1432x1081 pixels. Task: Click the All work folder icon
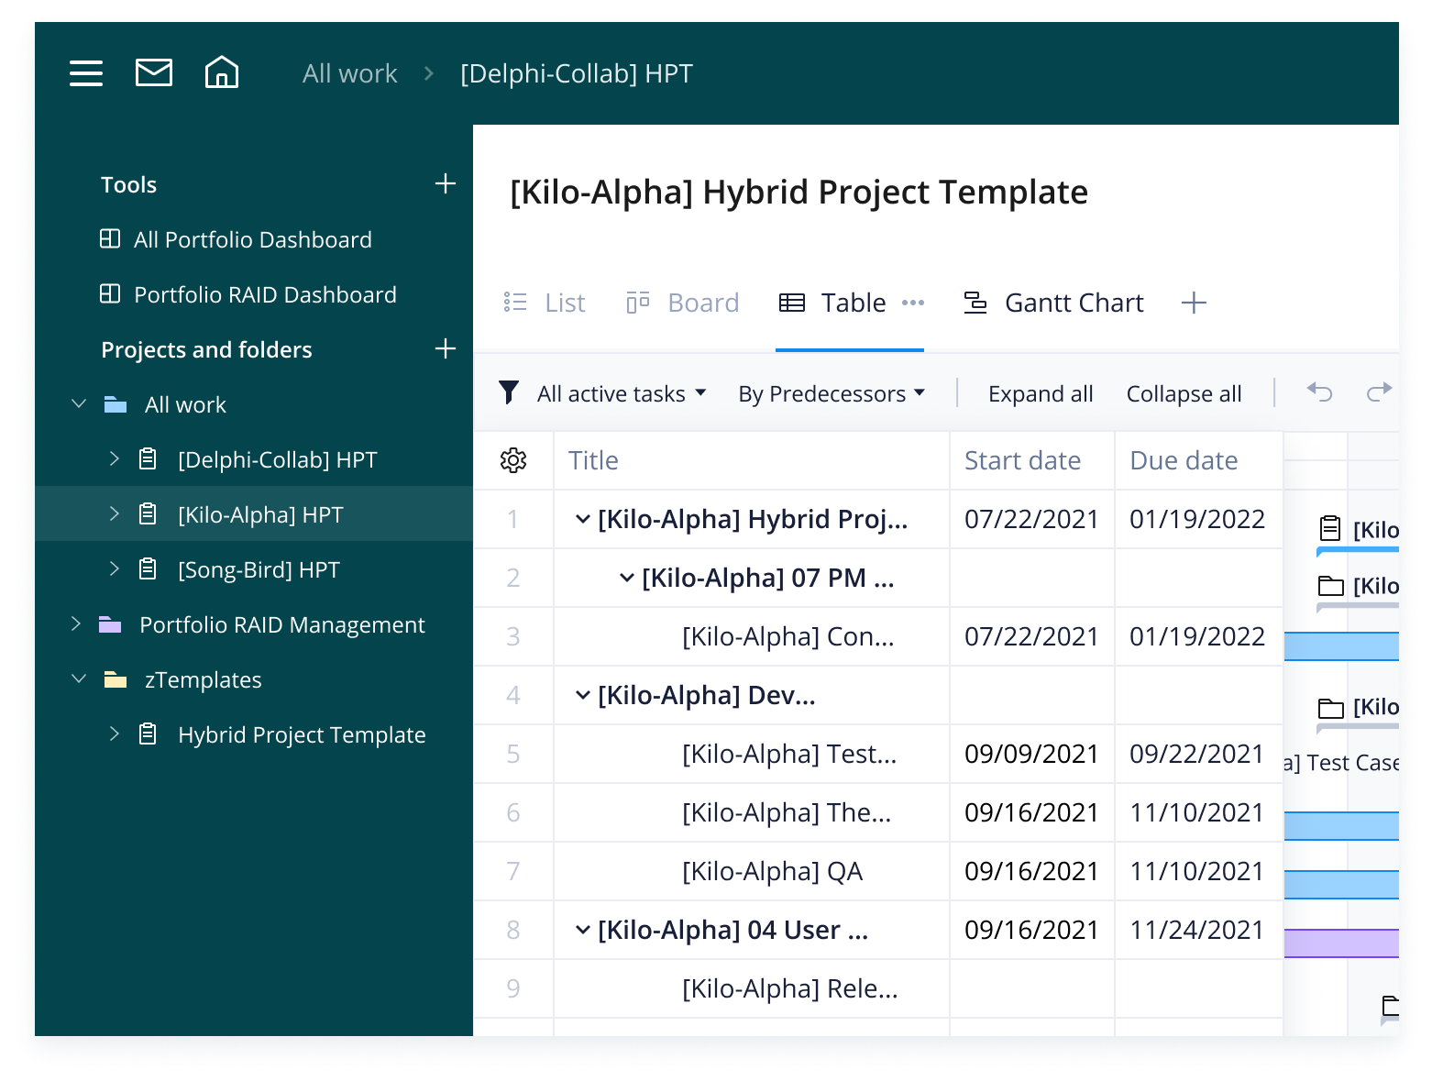(x=116, y=404)
